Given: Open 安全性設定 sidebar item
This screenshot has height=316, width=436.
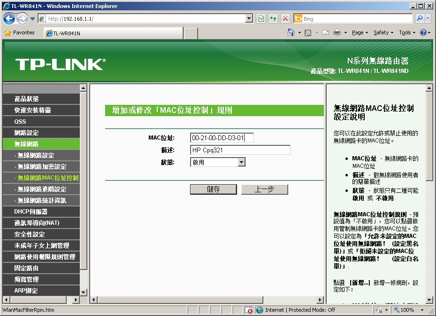Looking at the screenshot, I should tap(41, 234).
